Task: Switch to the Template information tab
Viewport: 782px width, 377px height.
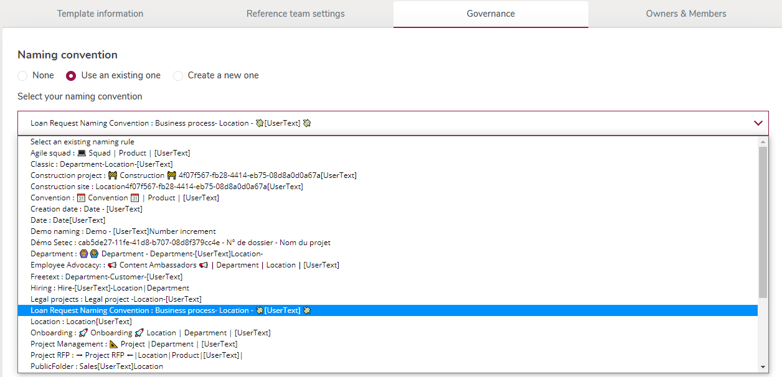Action: pos(100,14)
